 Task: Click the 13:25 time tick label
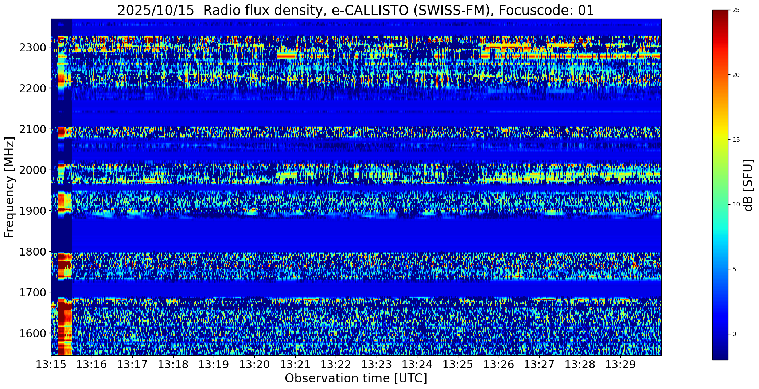(x=458, y=365)
